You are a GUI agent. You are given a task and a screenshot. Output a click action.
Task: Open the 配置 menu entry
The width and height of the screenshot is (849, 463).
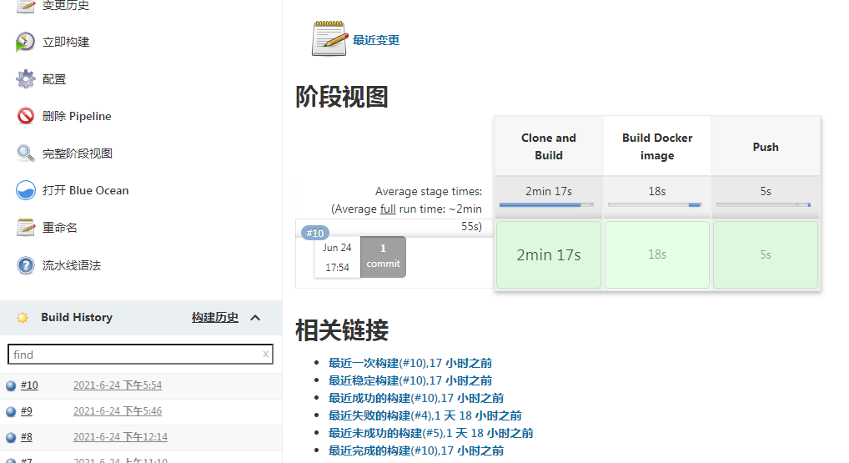(x=54, y=79)
